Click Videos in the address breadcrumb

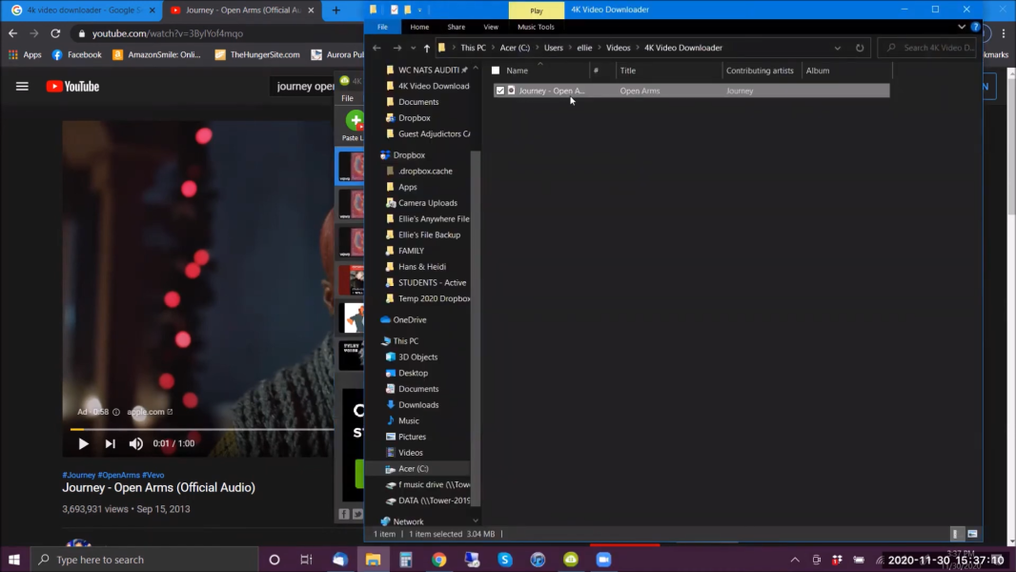619,48
